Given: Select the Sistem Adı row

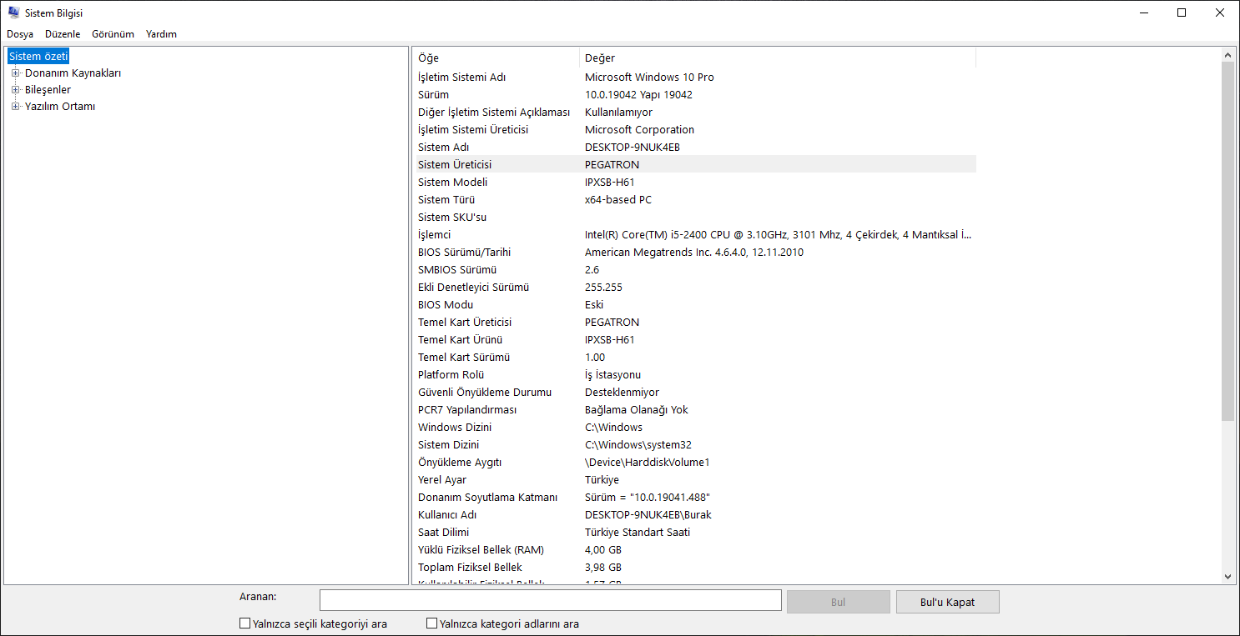Looking at the screenshot, I should click(696, 147).
